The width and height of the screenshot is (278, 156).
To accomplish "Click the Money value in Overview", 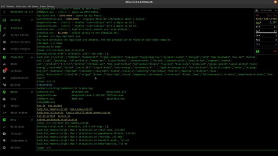I will pos(270,19).
